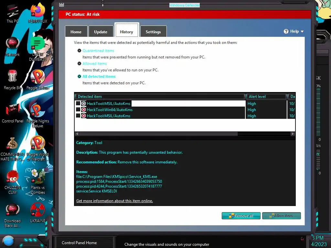Click threat icon on last HackTool:MSIL/AutoKms row
Viewport: 331px width, 248px height.
point(84,116)
